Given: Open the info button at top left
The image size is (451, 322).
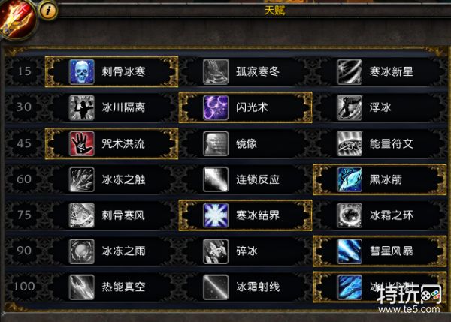Looking at the screenshot, I should [x=48, y=11].
